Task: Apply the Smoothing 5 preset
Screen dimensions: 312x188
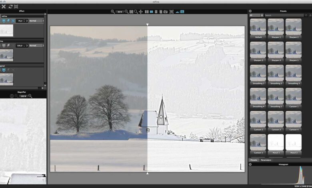Action: [x=276, y=98]
